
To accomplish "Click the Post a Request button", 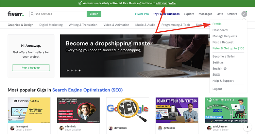I will (x=31, y=68).
